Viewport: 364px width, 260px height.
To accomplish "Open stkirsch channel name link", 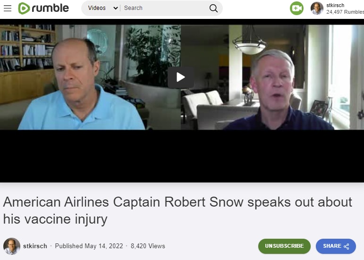I will 35,246.
